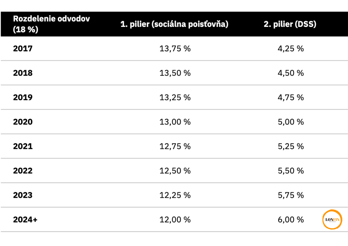This screenshot has width=348, height=246.
Task: Select the 2018 row label
Action: [x=23, y=73]
